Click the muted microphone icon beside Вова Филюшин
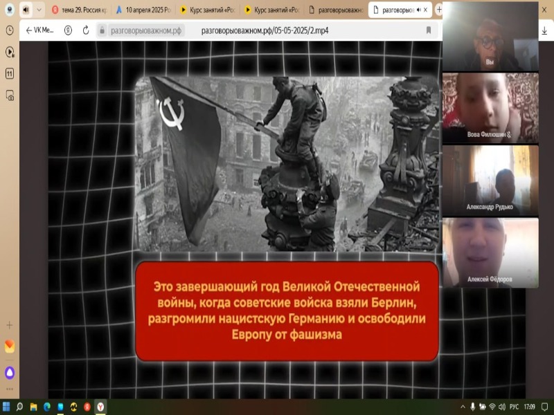This screenshot has height=415, width=554. 509,134
